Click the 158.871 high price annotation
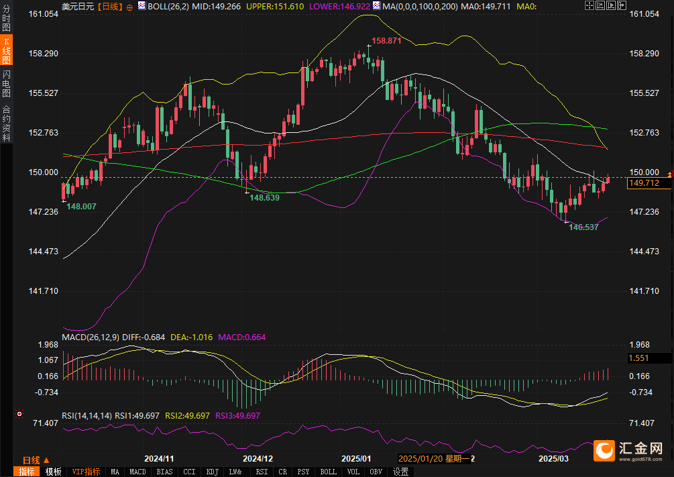 [386, 41]
